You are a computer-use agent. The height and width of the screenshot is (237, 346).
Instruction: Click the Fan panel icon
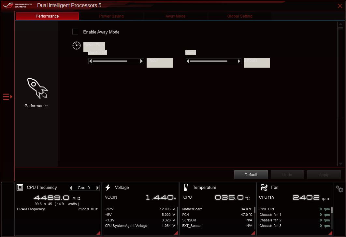pyautogui.click(x=264, y=187)
